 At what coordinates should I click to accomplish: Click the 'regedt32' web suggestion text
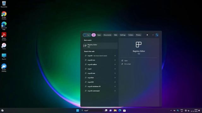point(91,82)
